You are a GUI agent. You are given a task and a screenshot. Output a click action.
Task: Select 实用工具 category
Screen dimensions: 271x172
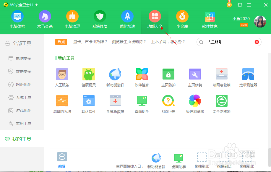click(x=22, y=124)
